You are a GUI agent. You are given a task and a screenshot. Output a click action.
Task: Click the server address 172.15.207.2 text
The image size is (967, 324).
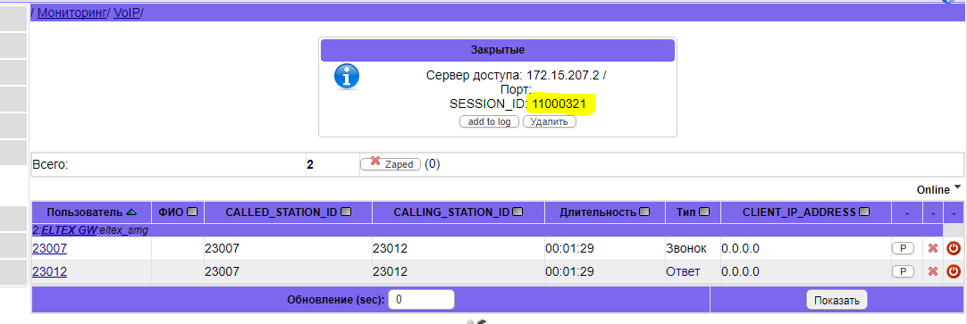click(x=563, y=76)
